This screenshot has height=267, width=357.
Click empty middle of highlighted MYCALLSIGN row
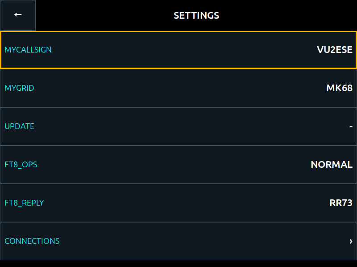[x=178, y=50]
